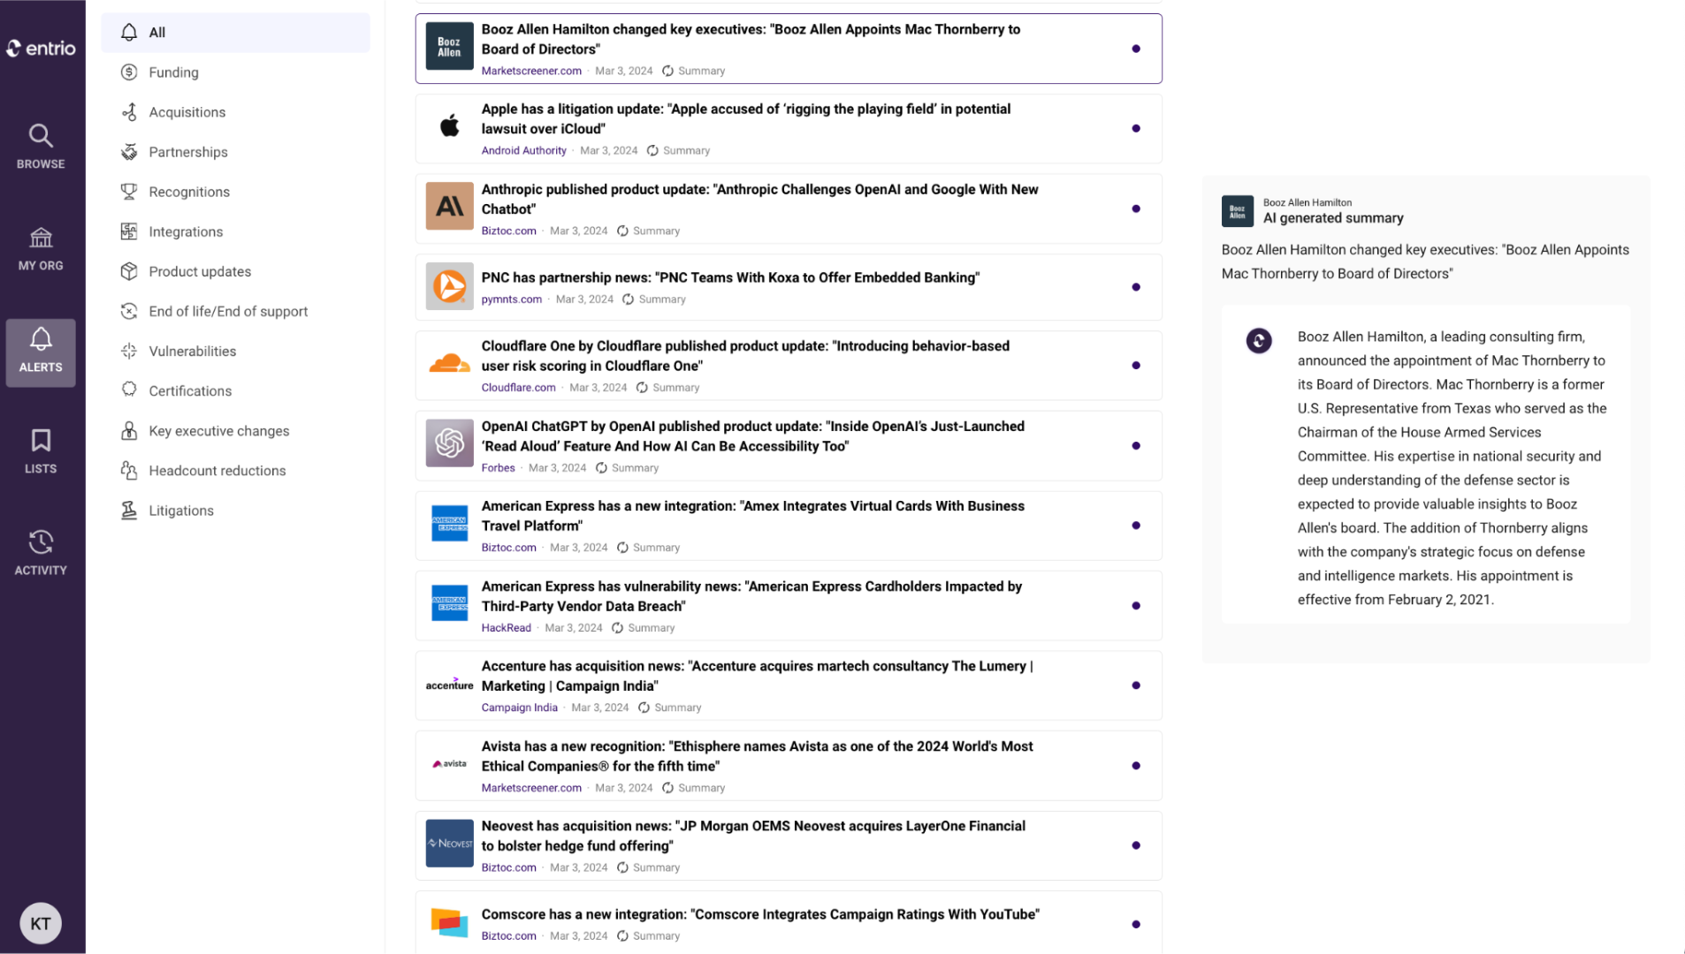Show Summary for the Accenture acquisition alert
Image resolution: width=1685 pixels, height=954 pixels.
pos(670,708)
